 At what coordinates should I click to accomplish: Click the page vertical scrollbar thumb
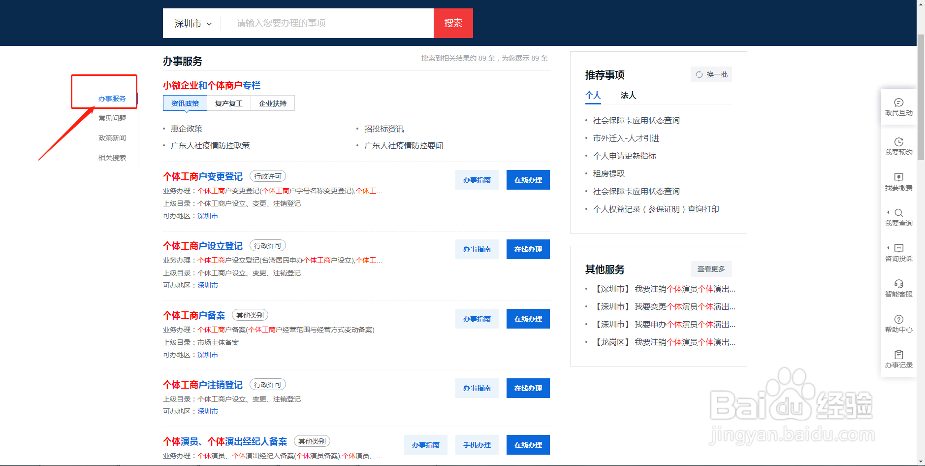pos(921,97)
